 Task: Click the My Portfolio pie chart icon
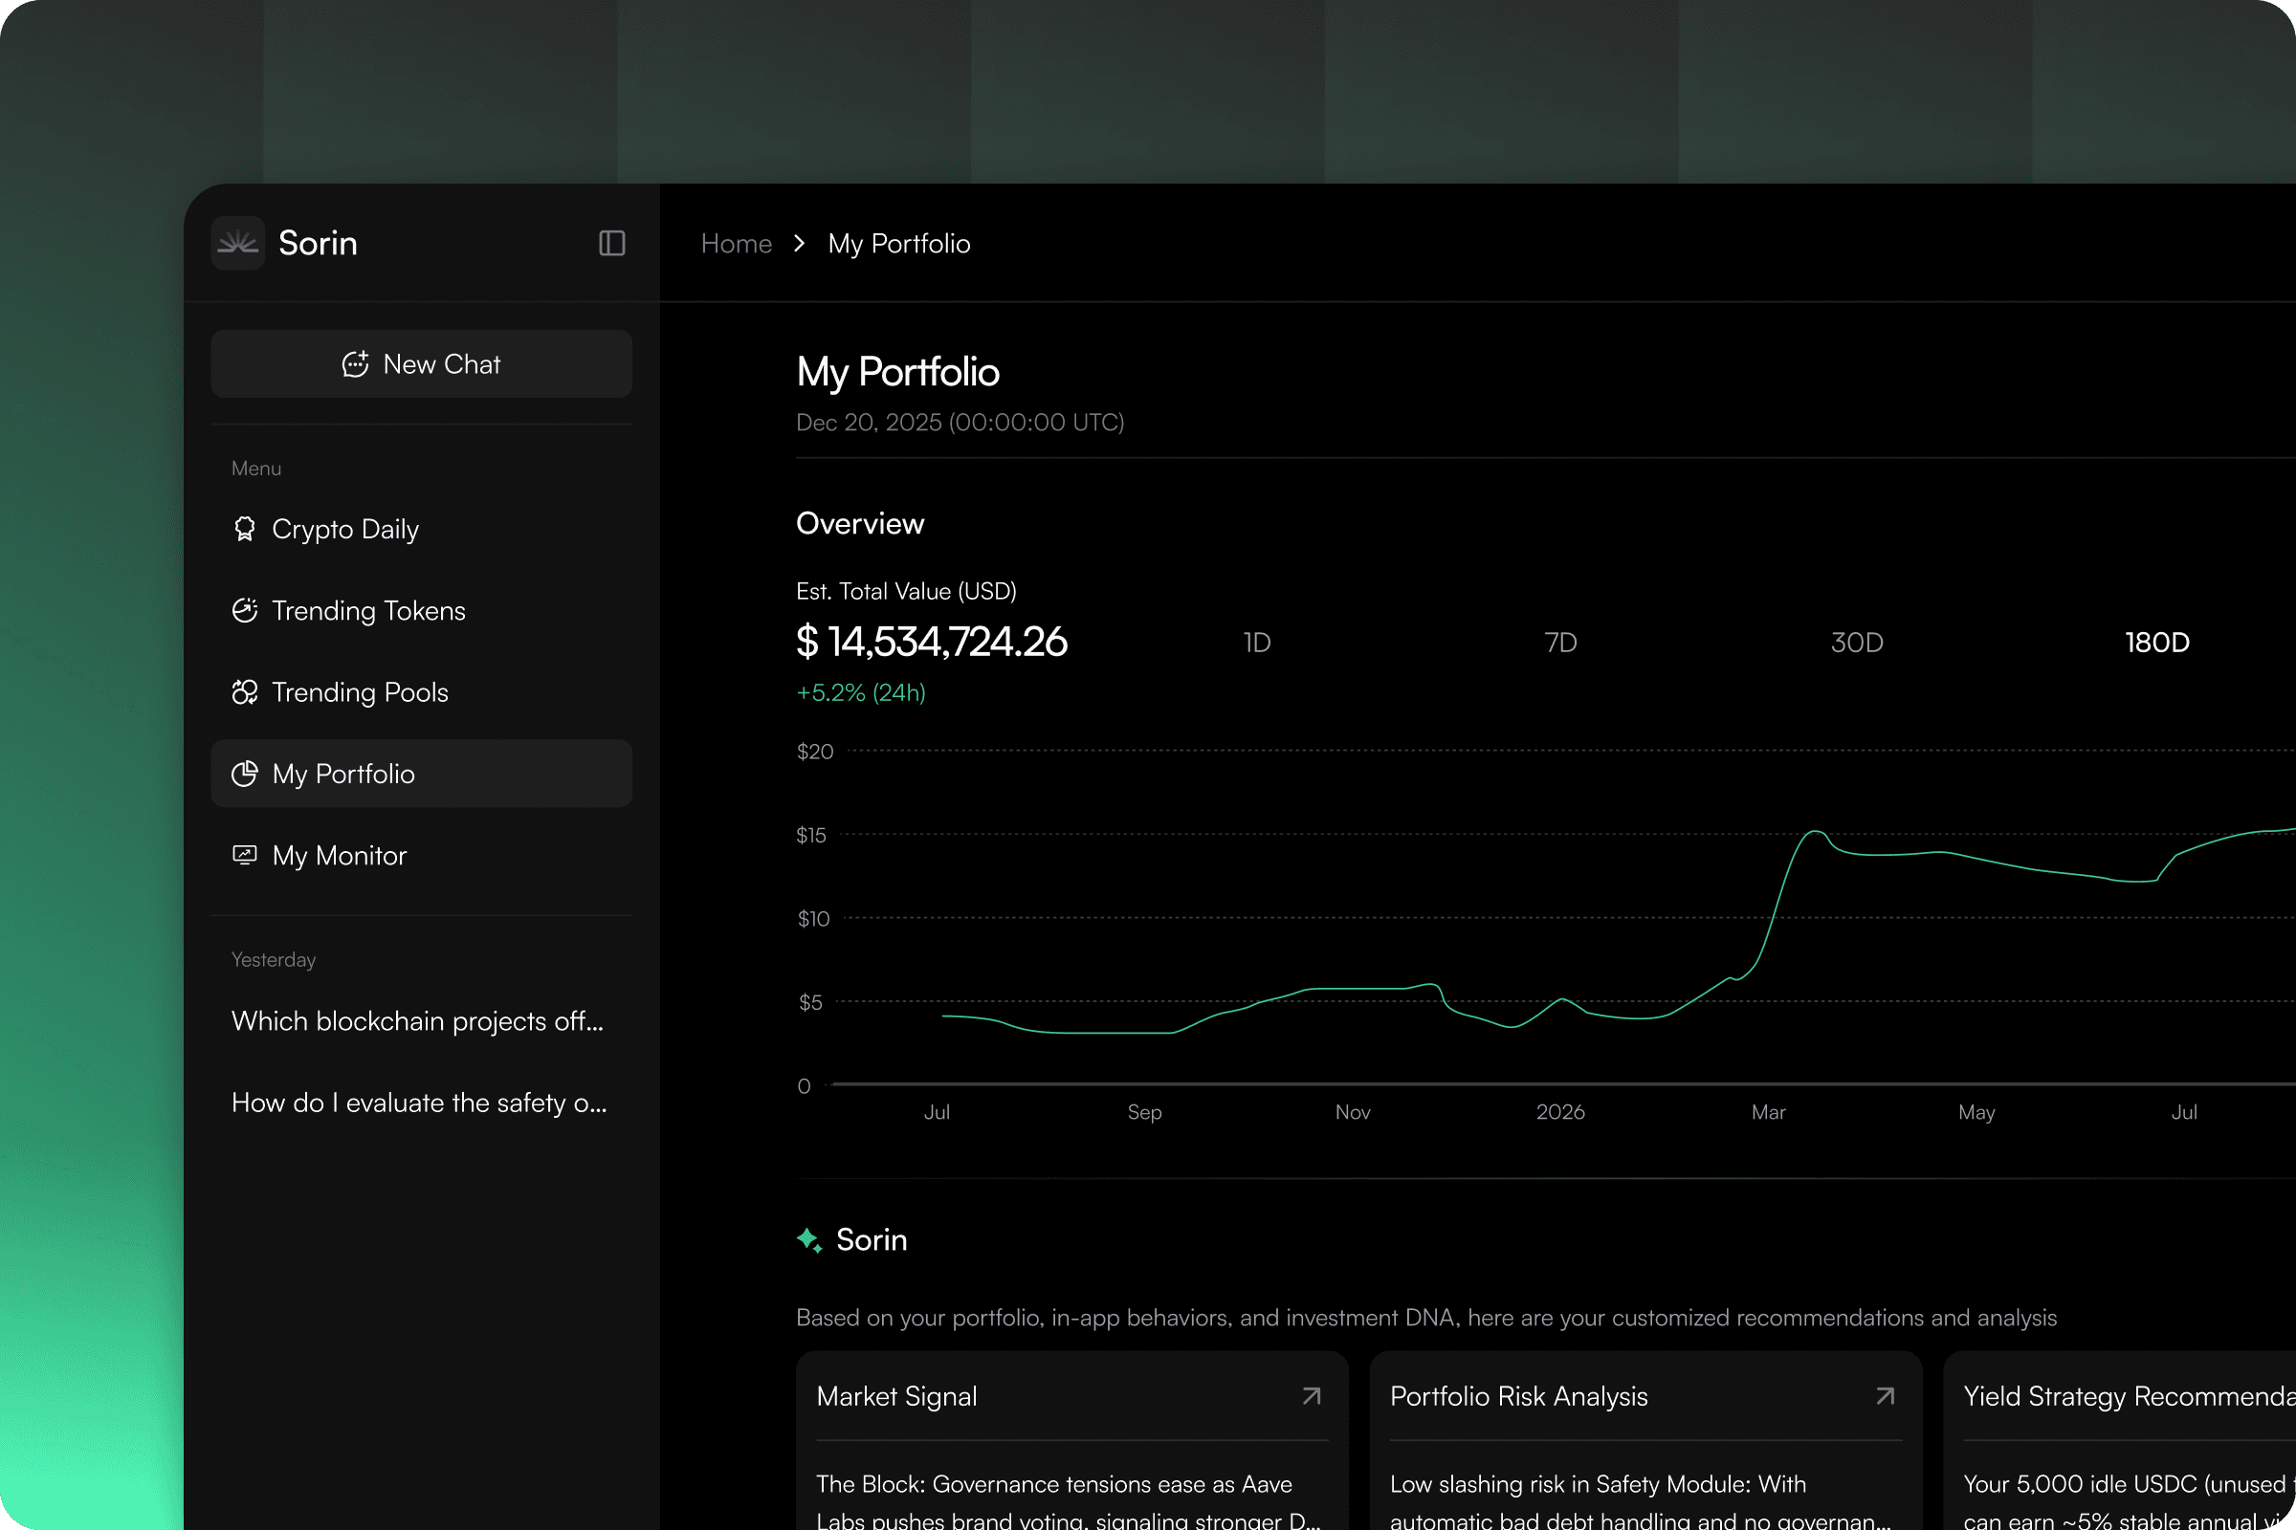244,774
